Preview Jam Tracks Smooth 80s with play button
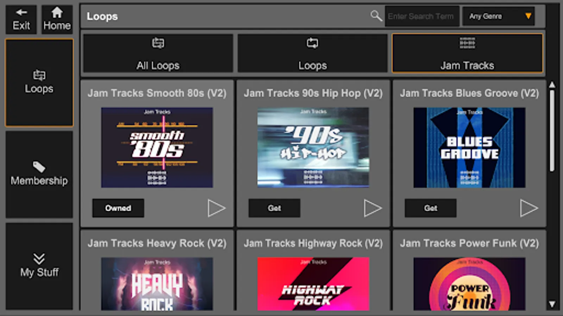The height and width of the screenshot is (316, 563). [216, 208]
